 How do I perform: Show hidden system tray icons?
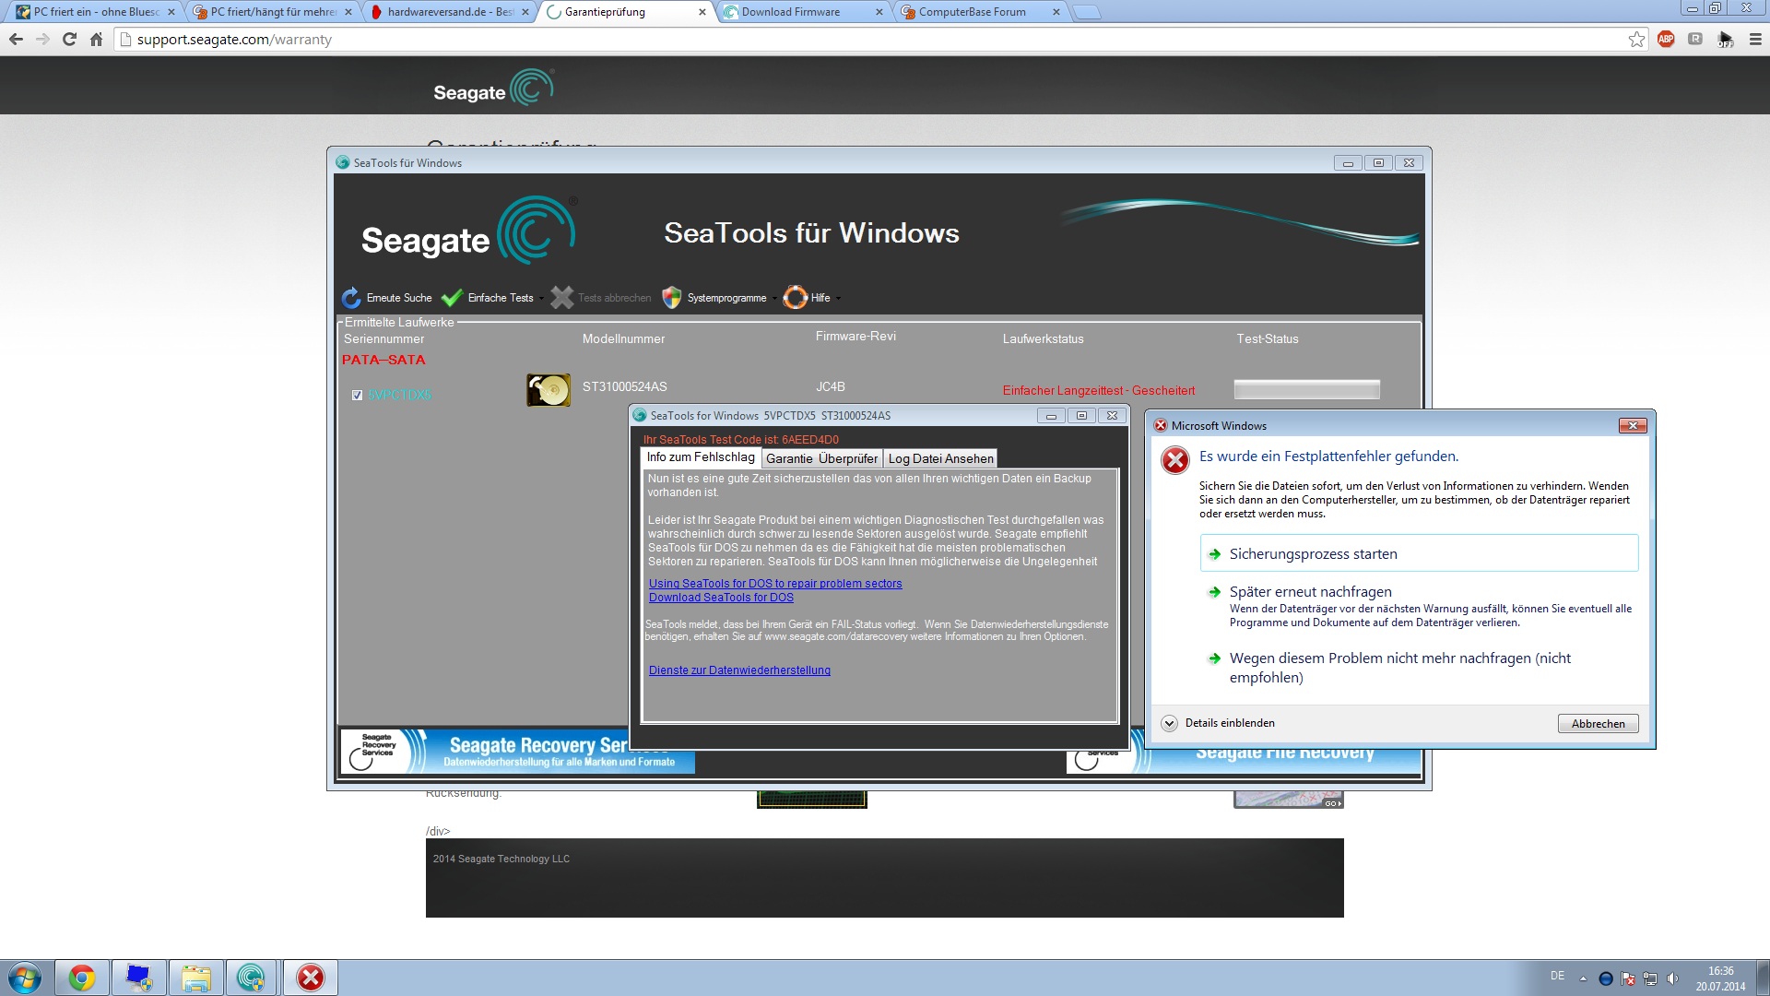point(1583,978)
